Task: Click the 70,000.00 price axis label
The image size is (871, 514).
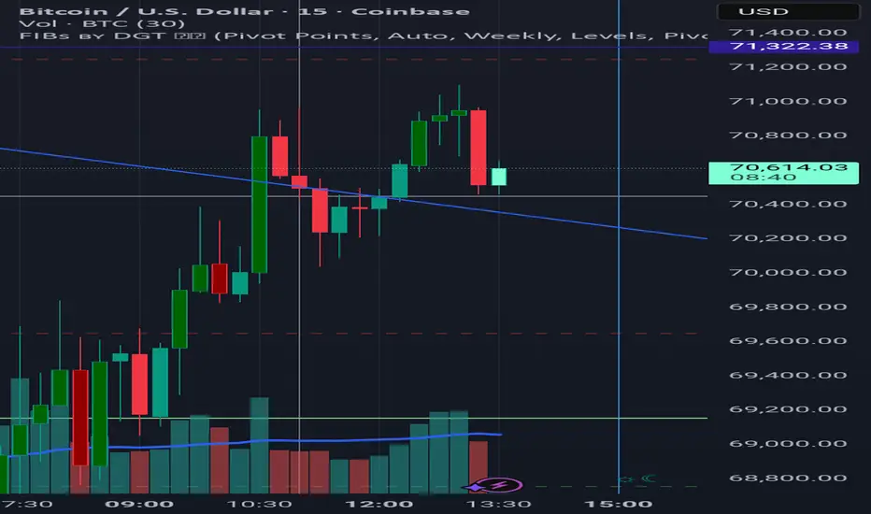Action: coord(788,272)
